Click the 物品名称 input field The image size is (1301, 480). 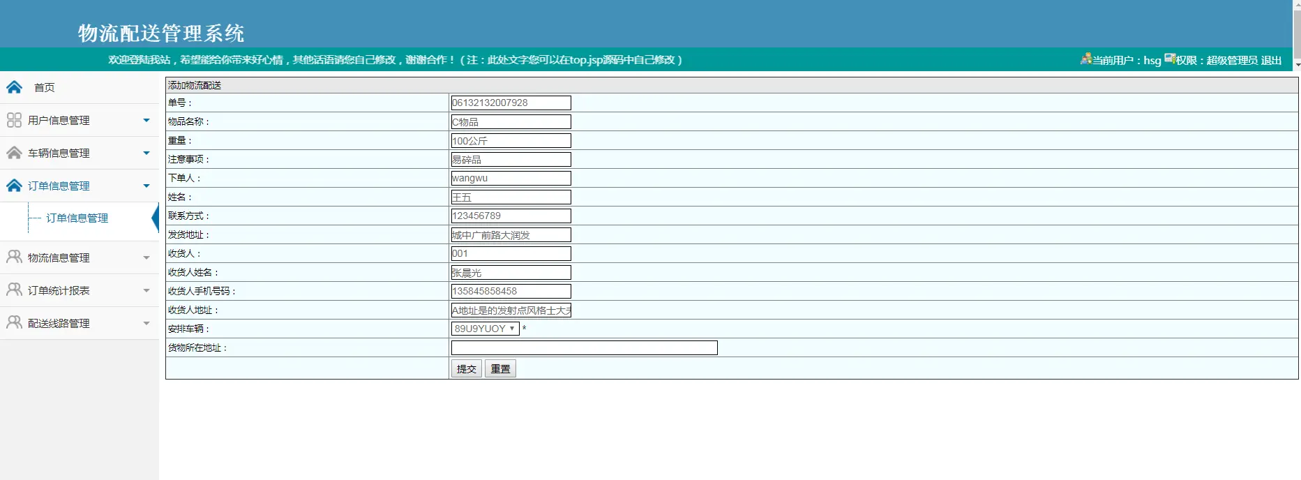pyautogui.click(x=511, y=121)
